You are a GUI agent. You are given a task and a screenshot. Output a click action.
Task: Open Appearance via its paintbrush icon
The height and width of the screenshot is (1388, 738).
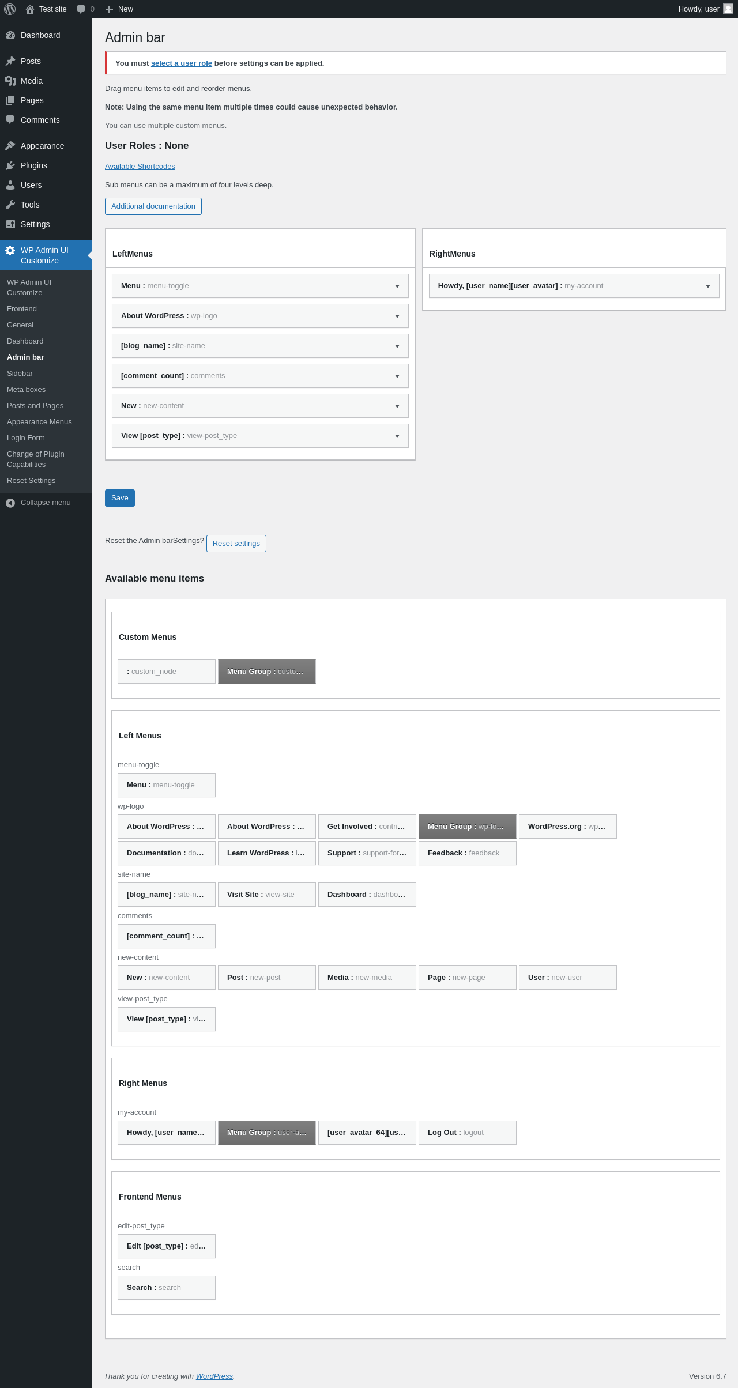point(10,146)
